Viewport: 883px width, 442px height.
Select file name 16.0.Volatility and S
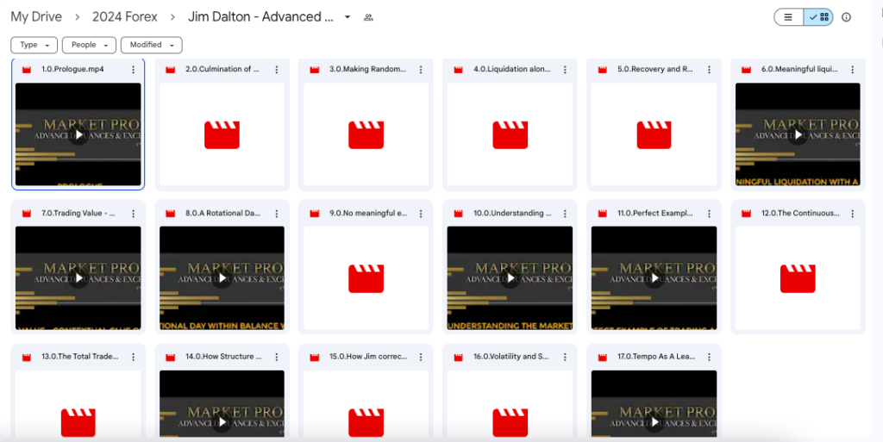point(510,357)
